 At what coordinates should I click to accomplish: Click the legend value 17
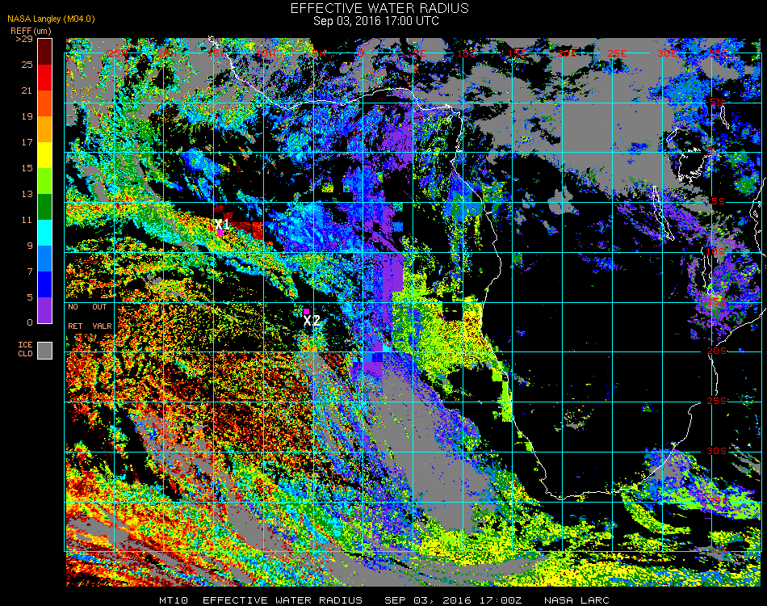click(x=27, y=142)
